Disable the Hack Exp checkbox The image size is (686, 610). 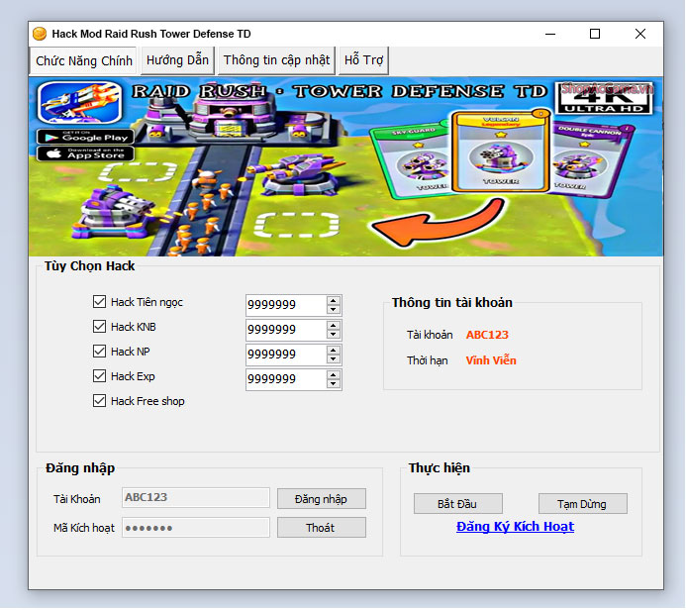99,376
